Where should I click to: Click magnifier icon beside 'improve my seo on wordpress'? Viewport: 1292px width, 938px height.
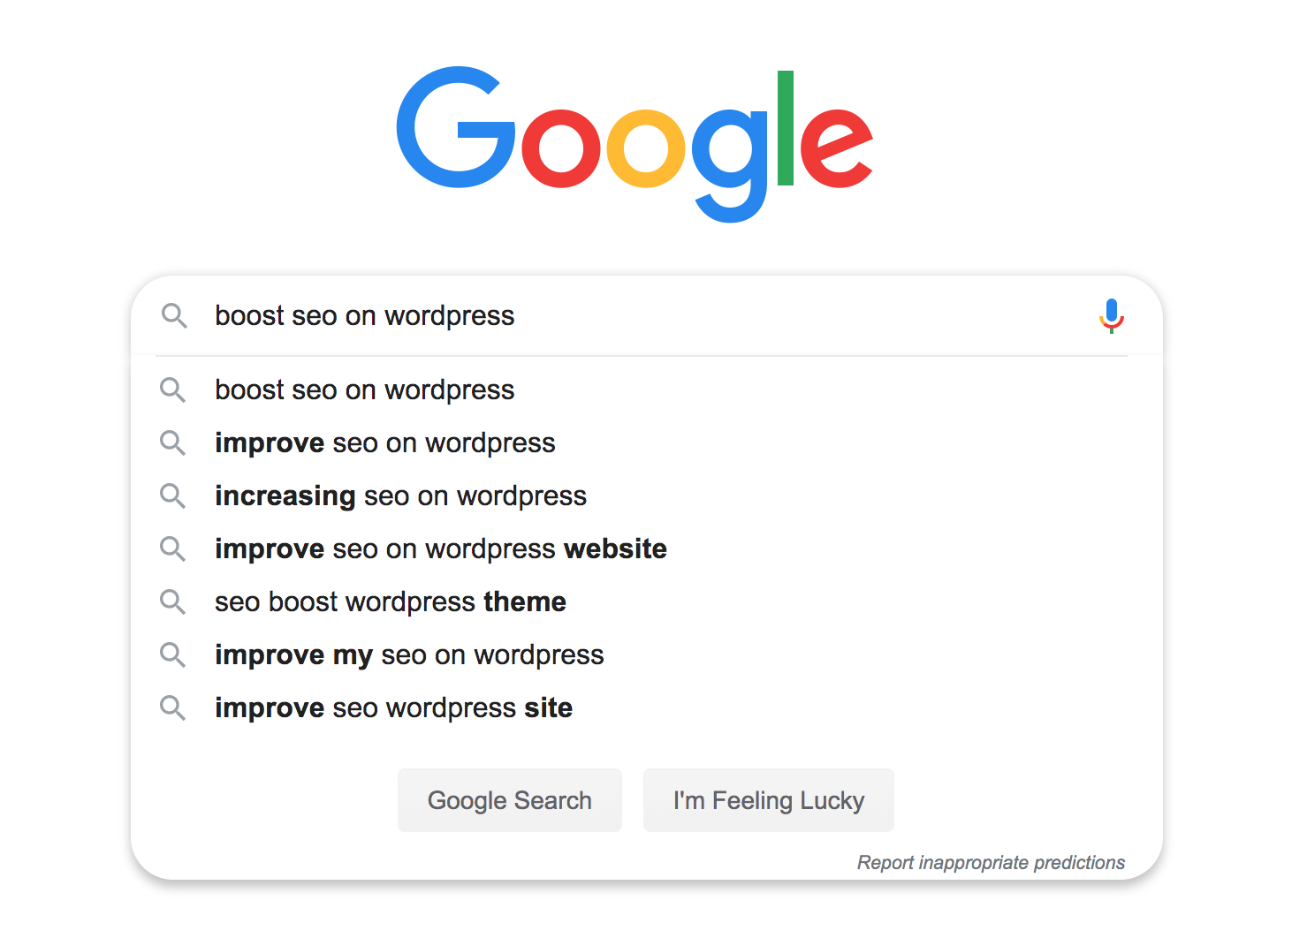(172, 654)
